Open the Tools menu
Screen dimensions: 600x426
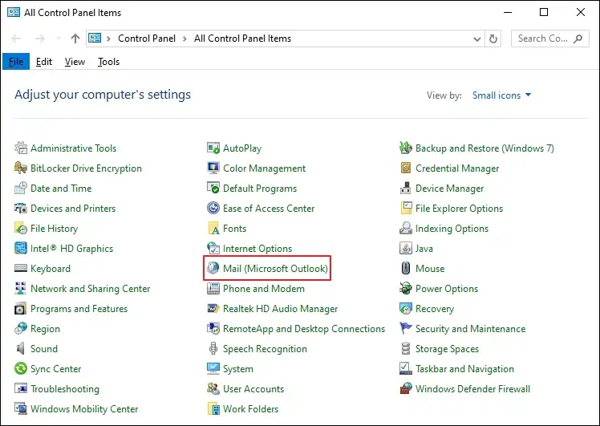click(x=108, y=62)
